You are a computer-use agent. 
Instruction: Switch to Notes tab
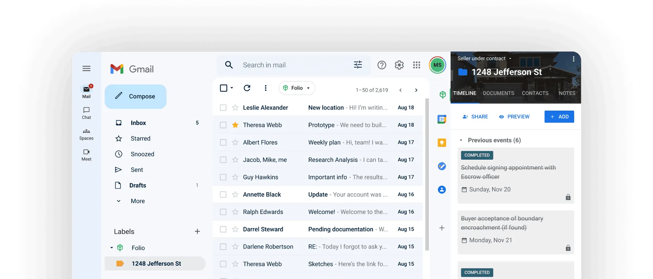click(x=567, y=93)
